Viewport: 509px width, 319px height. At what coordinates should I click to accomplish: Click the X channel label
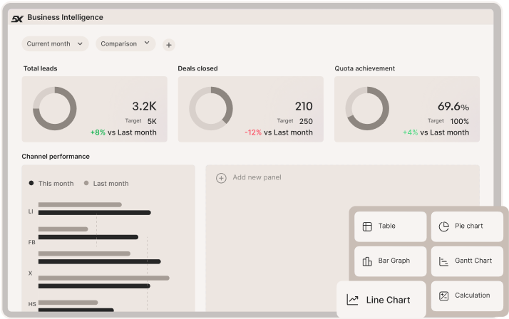pos(30,273)
